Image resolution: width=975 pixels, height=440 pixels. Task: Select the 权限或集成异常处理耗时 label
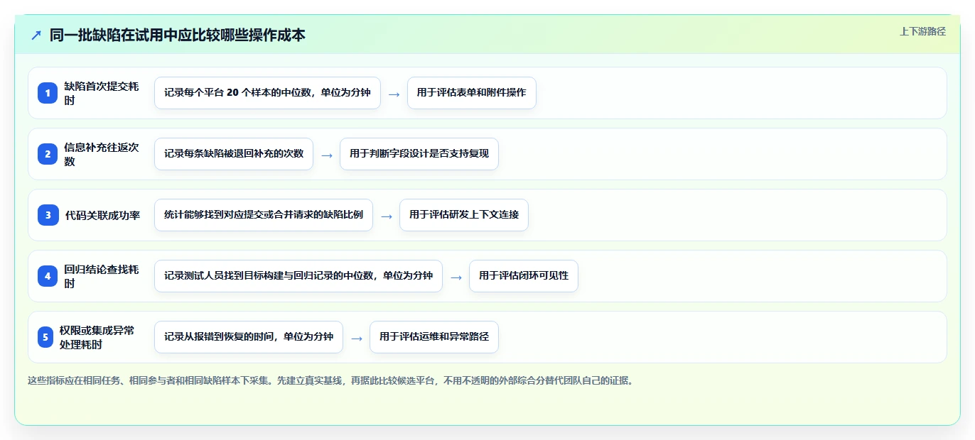tap(97, 337)
